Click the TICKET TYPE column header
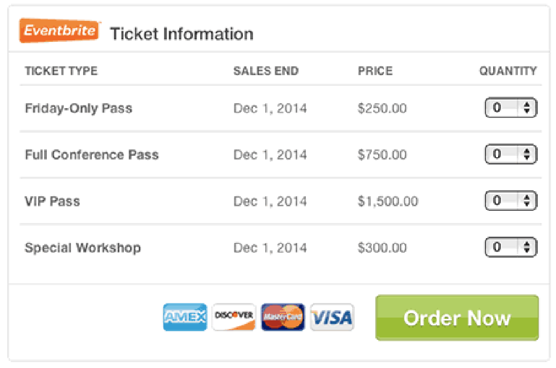 [x=61, y=71]
